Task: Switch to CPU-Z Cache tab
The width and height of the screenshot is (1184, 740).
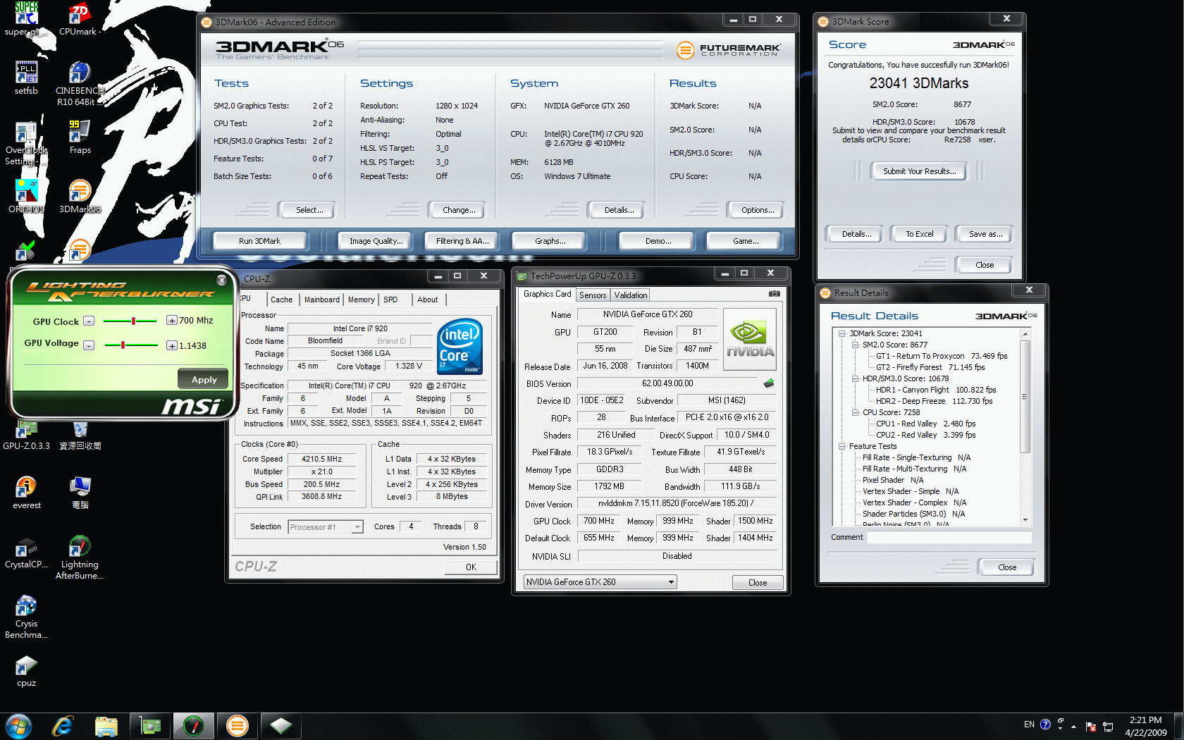Action: click(x=281, y=300)
